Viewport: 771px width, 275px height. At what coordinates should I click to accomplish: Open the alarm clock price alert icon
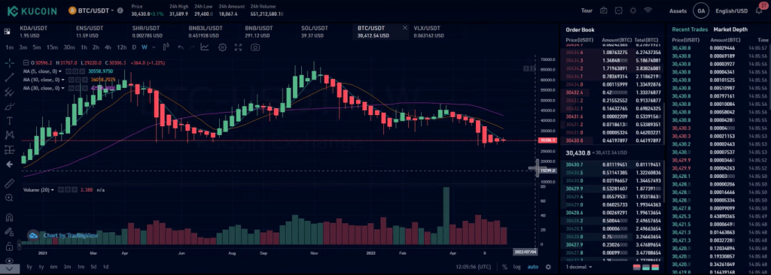pyautogui.click(x=619, y=11)
